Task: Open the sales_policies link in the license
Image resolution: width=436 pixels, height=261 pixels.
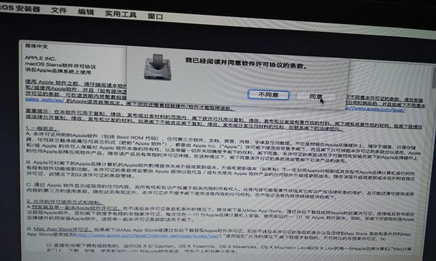Action: click(45, 99)
